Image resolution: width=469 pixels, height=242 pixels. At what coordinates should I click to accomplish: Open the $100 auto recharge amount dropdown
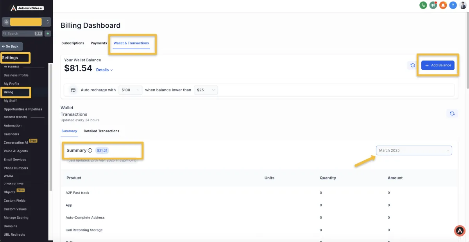[x=131, y=90]
